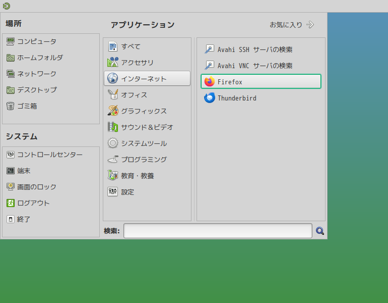Viewport: 388px width, 303px height.
Task: Open ホームフォルダ home folder
Action: click(x=51, y=58)
